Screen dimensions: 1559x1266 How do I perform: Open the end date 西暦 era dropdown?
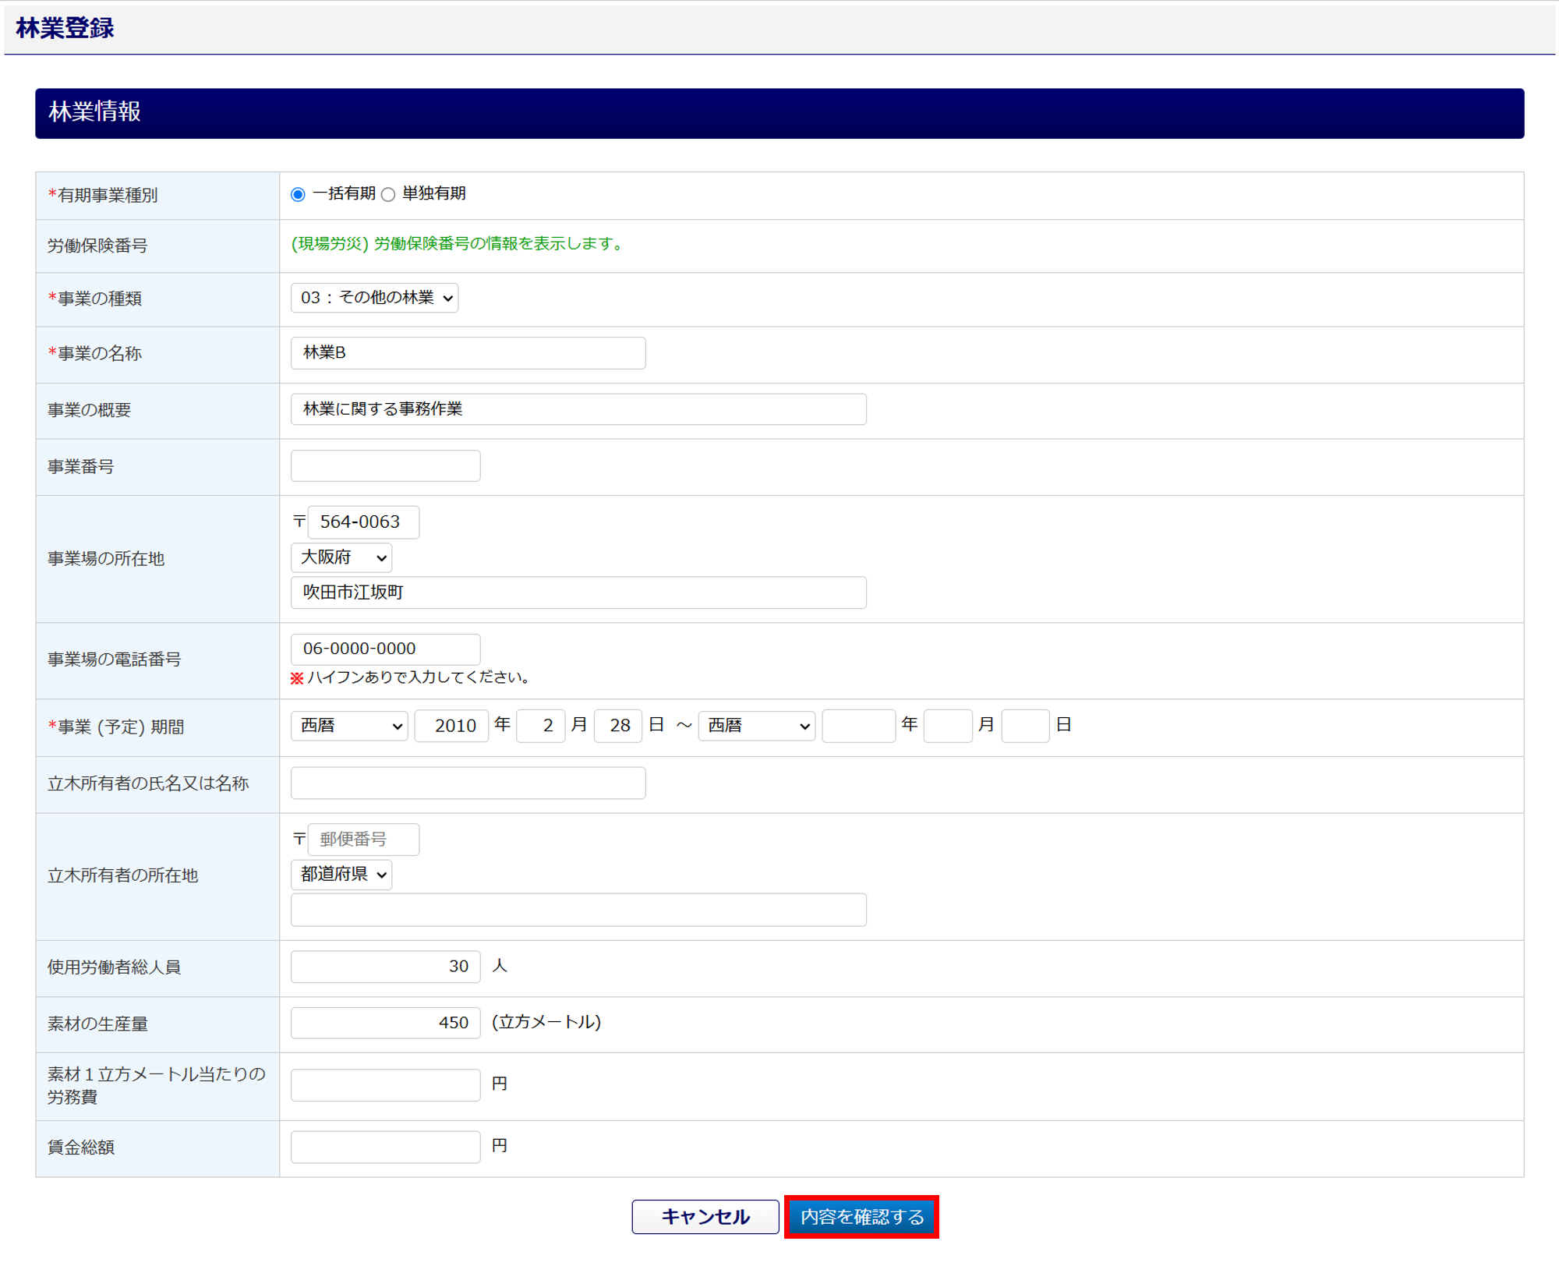pyautogui.click(x=756, y=726)
